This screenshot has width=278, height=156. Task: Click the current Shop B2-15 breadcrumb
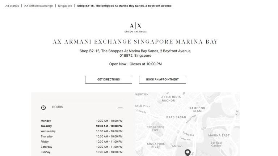124,6
